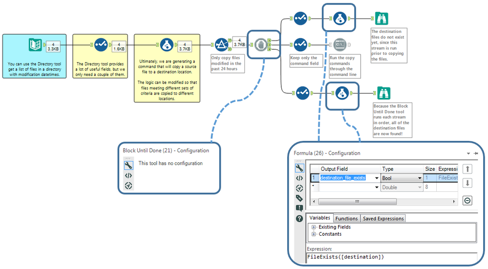Open the XML view icon in Formula panel
488x269 pixels.
(299, 179)
